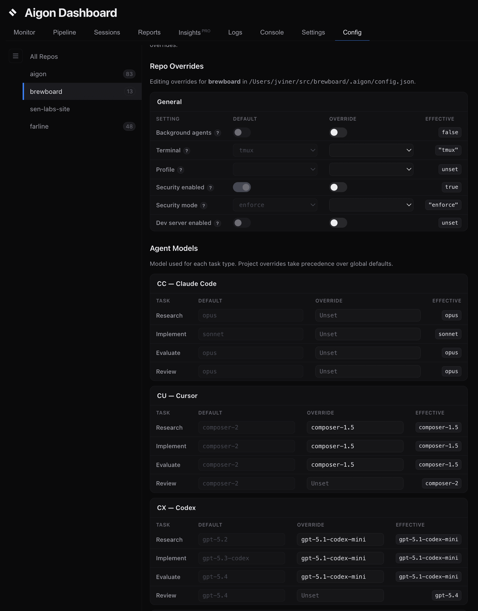This screenshot has height=611, width=478.
Task: Click Cursor Review effective composer-2 badge
Action: point(442,484)
